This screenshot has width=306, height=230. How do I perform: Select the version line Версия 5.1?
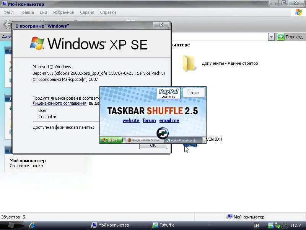click(99, 73)
